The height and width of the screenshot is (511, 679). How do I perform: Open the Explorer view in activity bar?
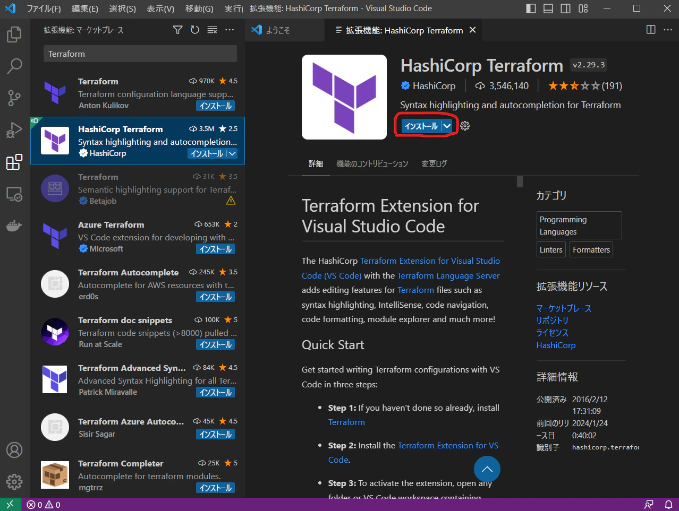14,34
